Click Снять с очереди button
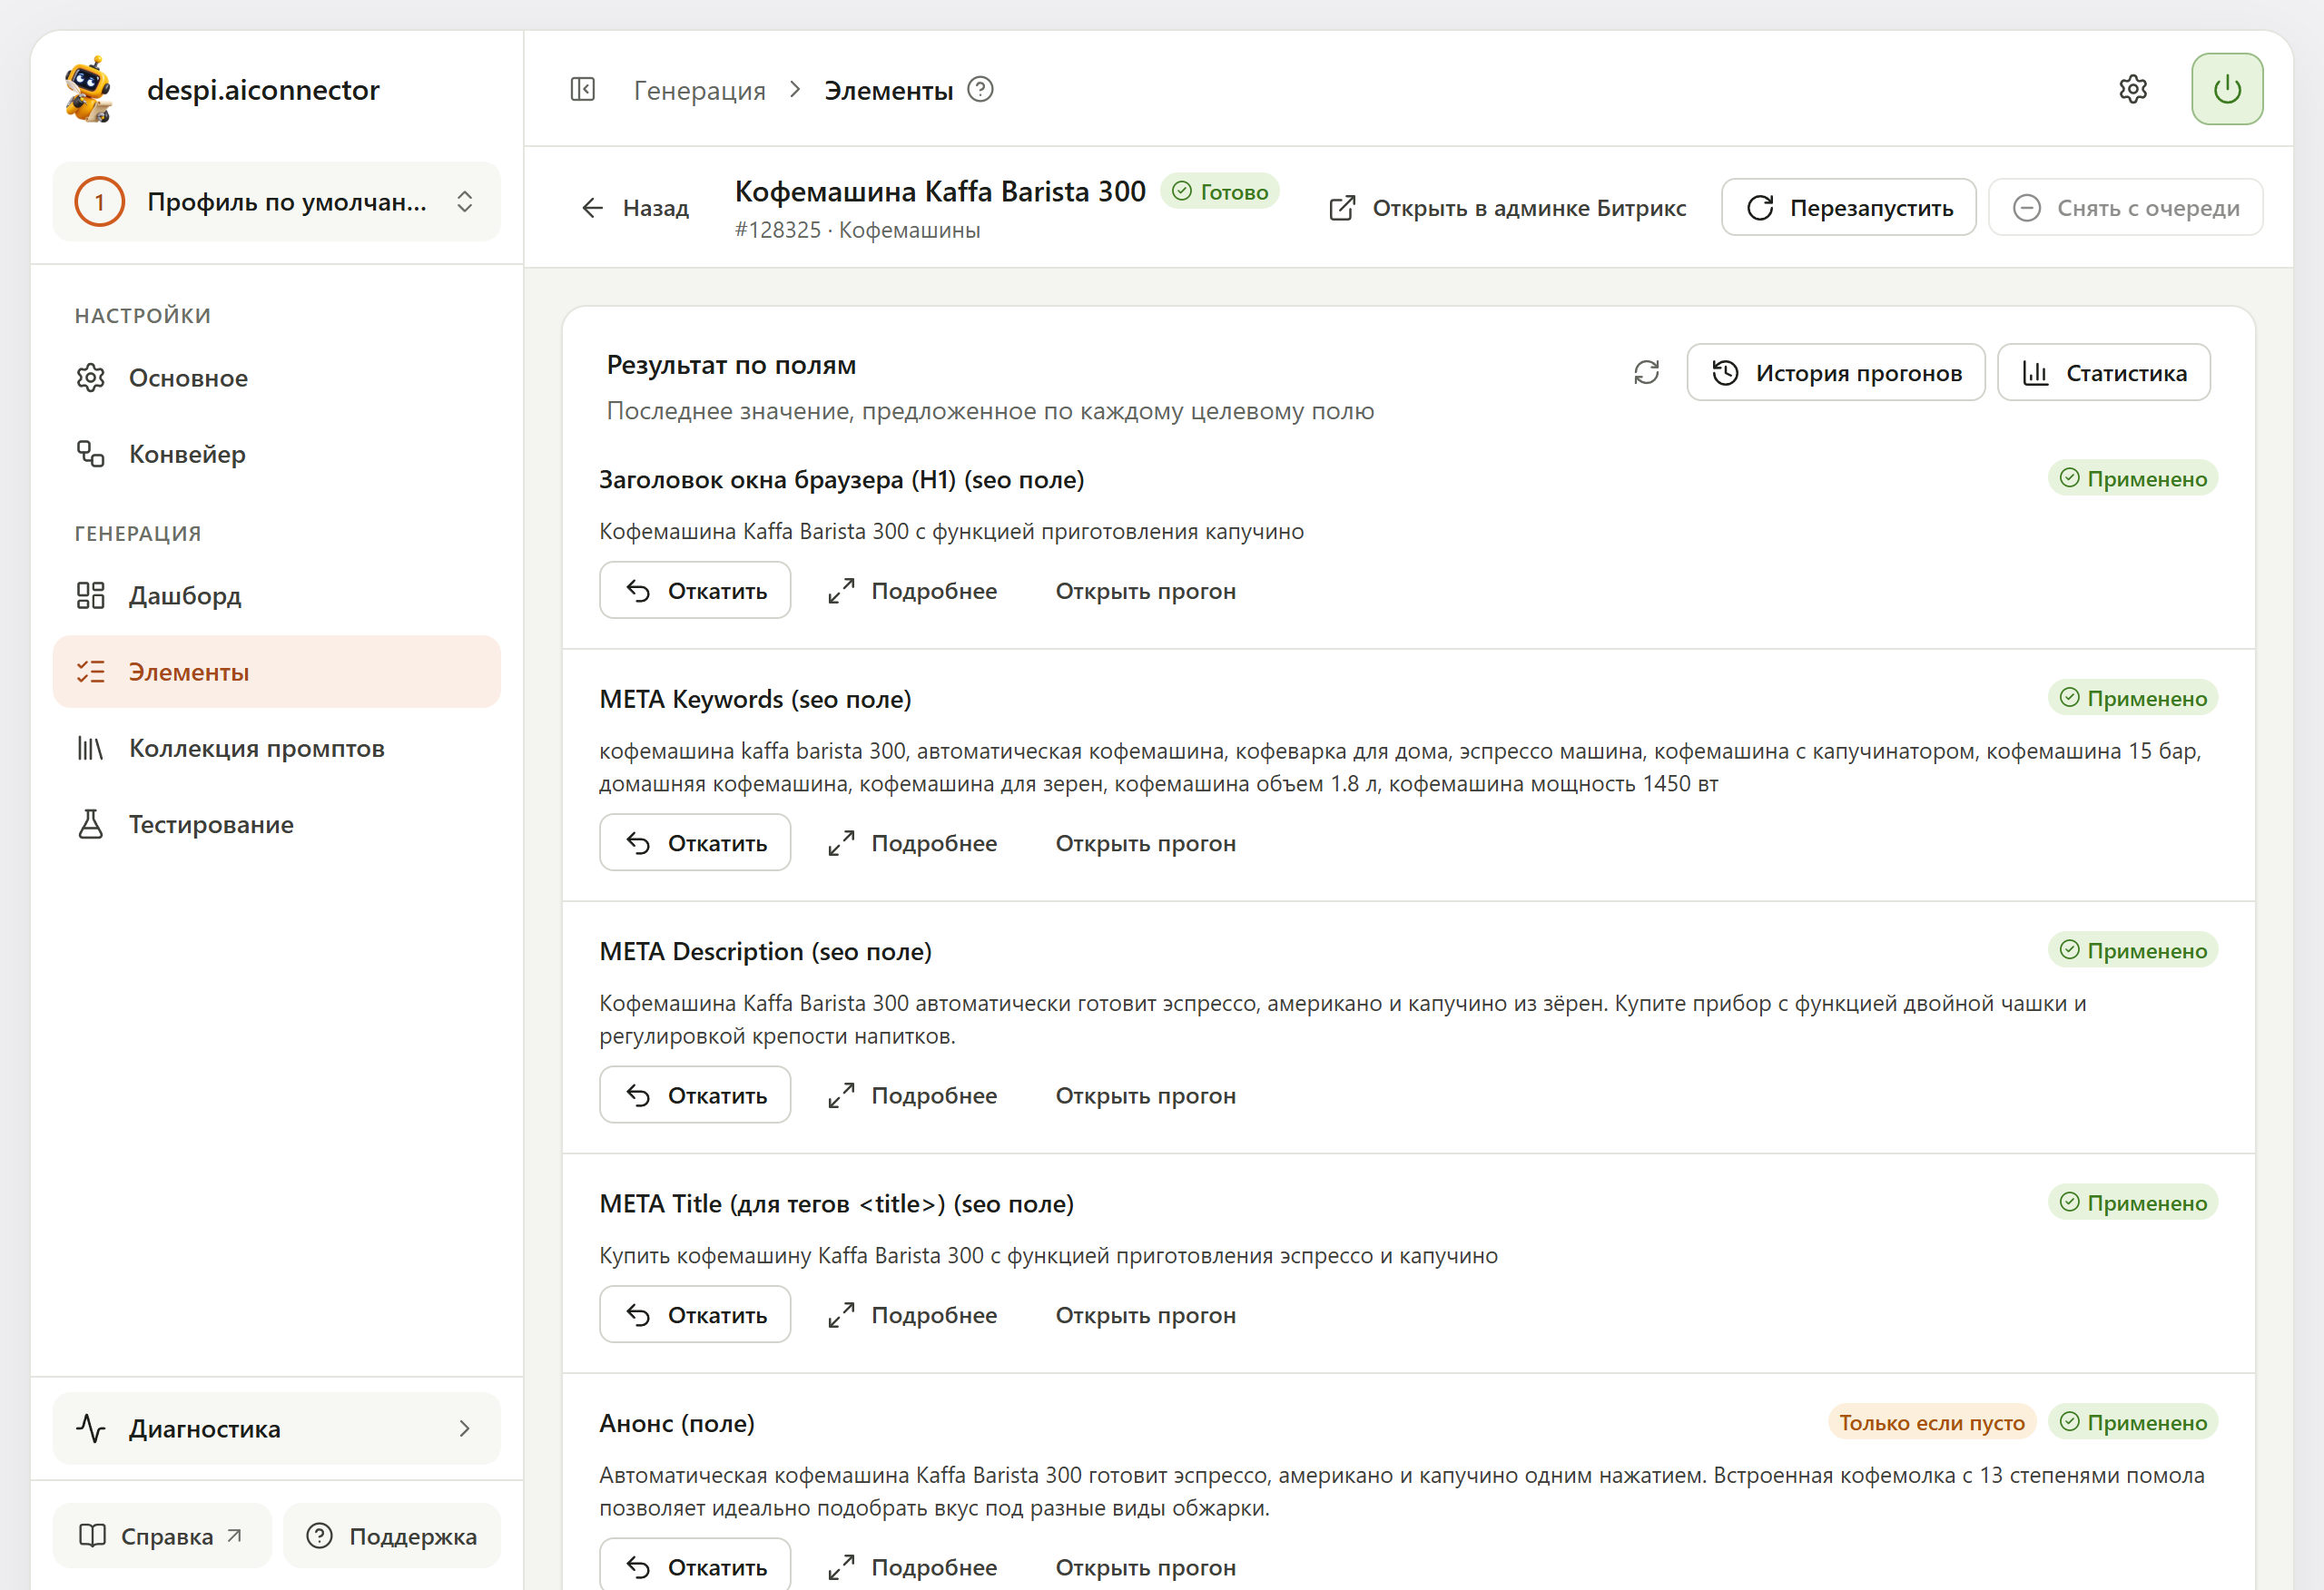 (2126, 208)
